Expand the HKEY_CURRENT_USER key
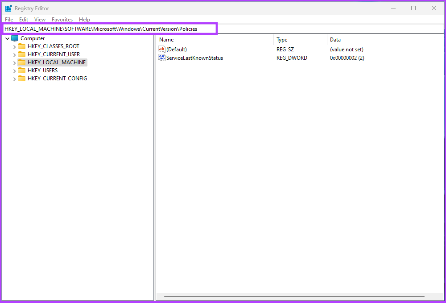This screenshot has height=303, width=446. pyautogui.click(x=14, y=54)
